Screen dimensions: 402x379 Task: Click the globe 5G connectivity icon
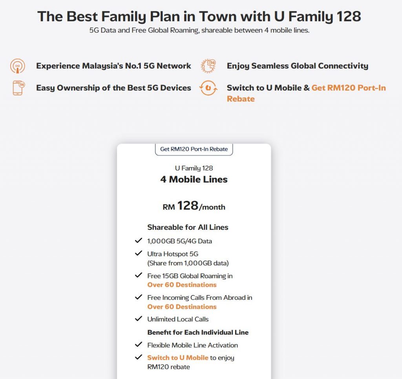tap(208, 66)
